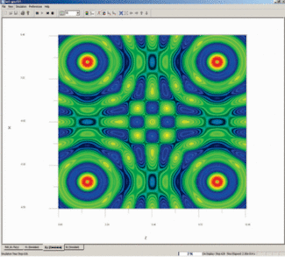The image size is (285, 257).
Task: Open the View menu
Action: click(x=11, y=7)
